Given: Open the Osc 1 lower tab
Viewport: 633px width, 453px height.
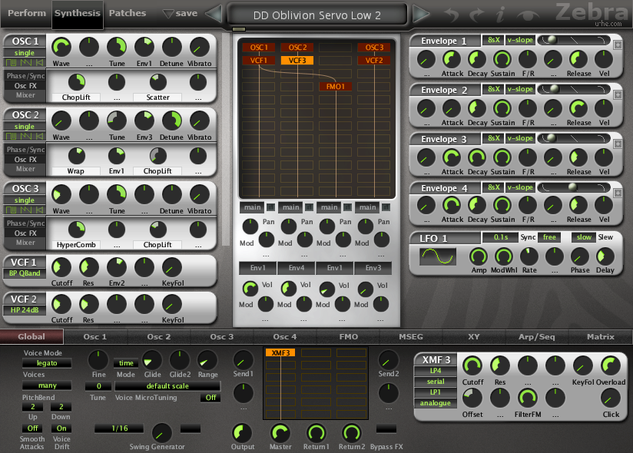Looking at the screenshot, I should (94, 336).
